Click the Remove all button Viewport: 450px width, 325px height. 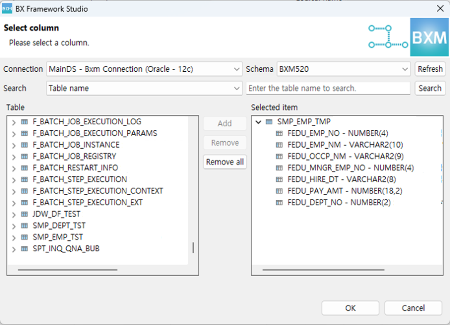pyautogui.click(x=225, y=162)
